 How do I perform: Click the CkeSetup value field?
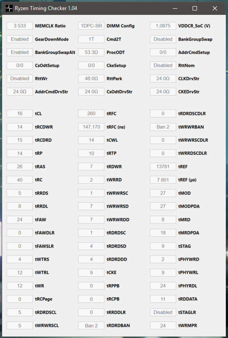point(91,66)
